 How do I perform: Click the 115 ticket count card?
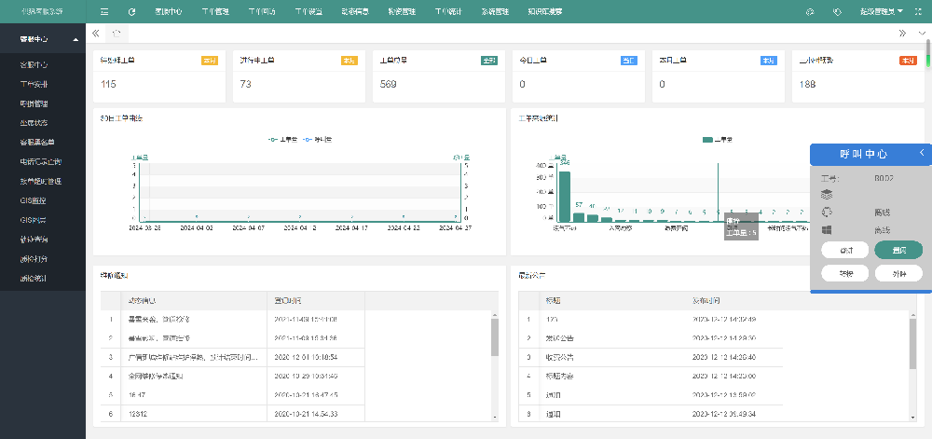[x=159, y=76]
